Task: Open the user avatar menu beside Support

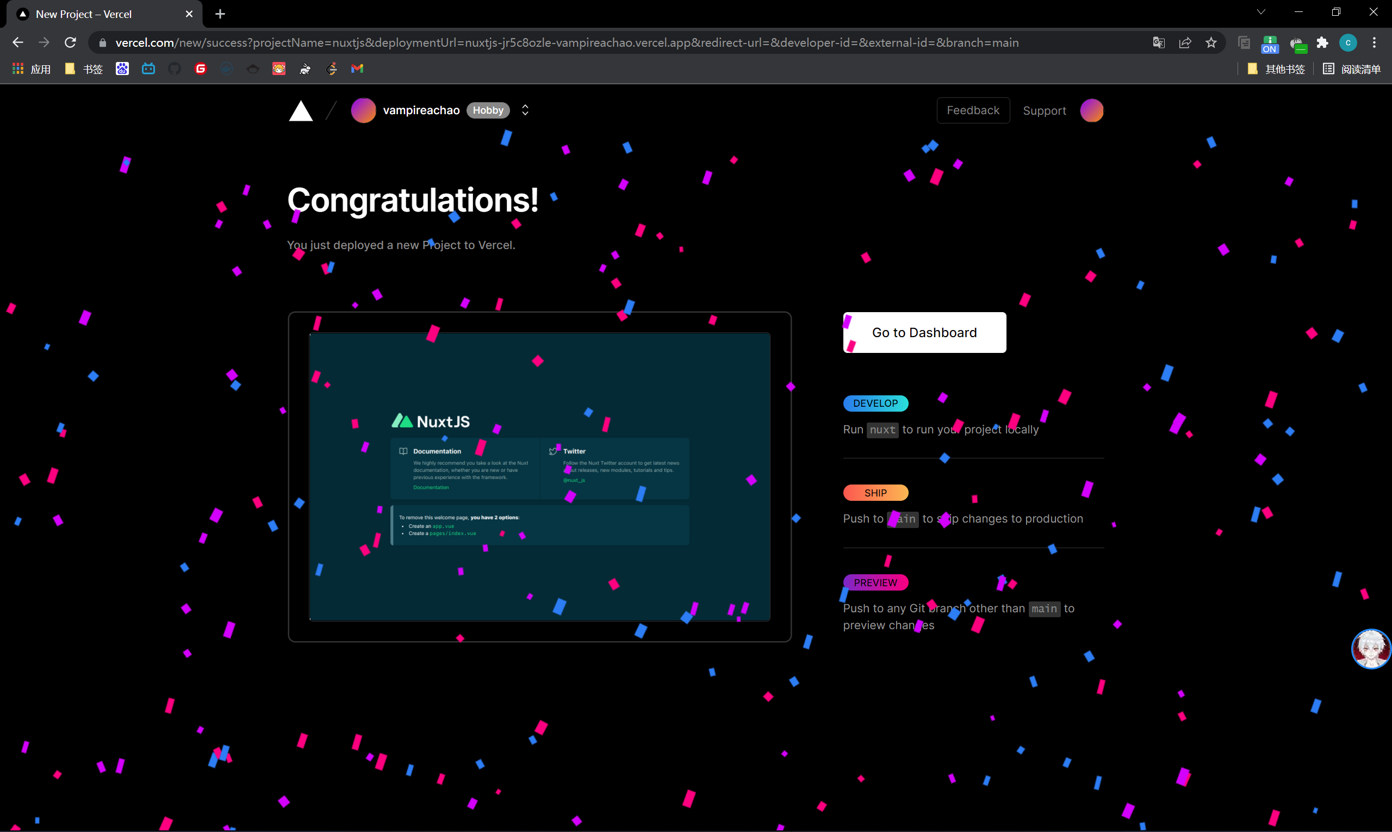Action: coord(1091,110)
